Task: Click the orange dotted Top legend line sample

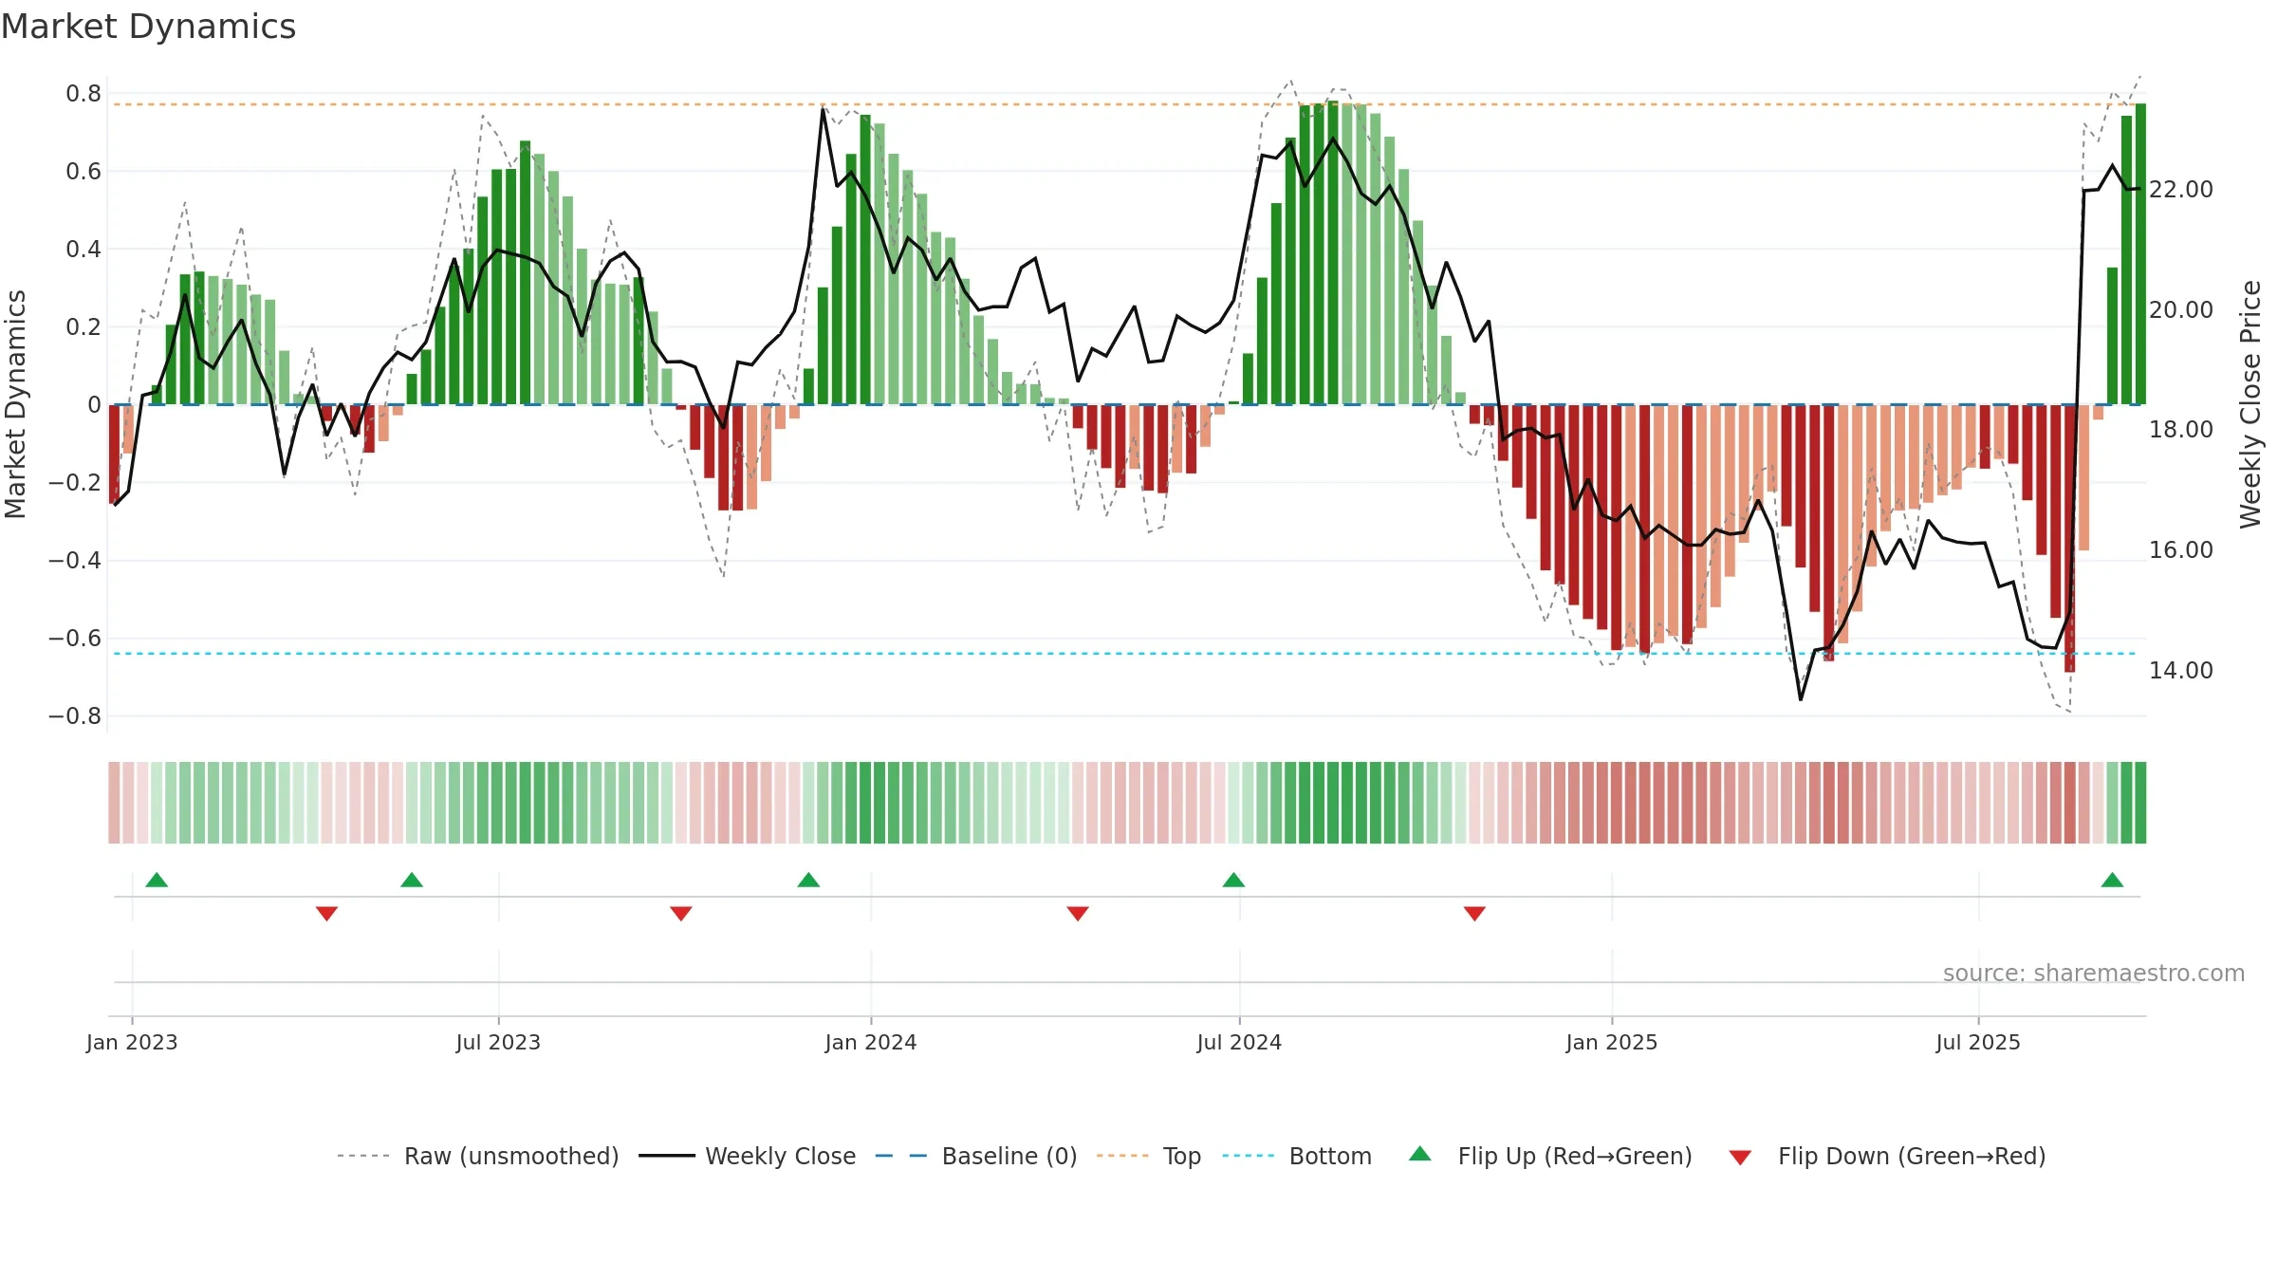Action: (x=1122, y=1156)
